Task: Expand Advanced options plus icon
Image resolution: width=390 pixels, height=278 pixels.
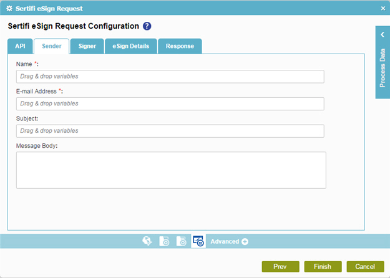Action: point(245,241)
